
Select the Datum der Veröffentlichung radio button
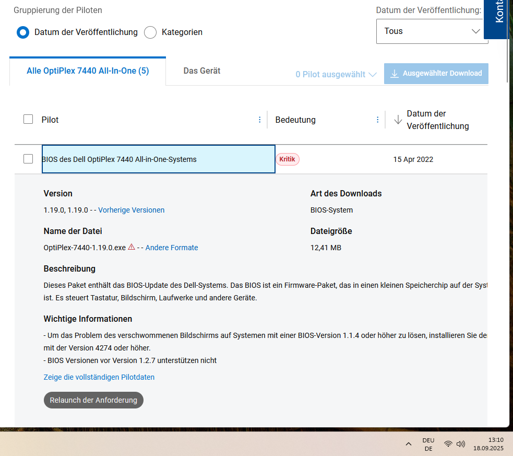(x=23, y=32)
